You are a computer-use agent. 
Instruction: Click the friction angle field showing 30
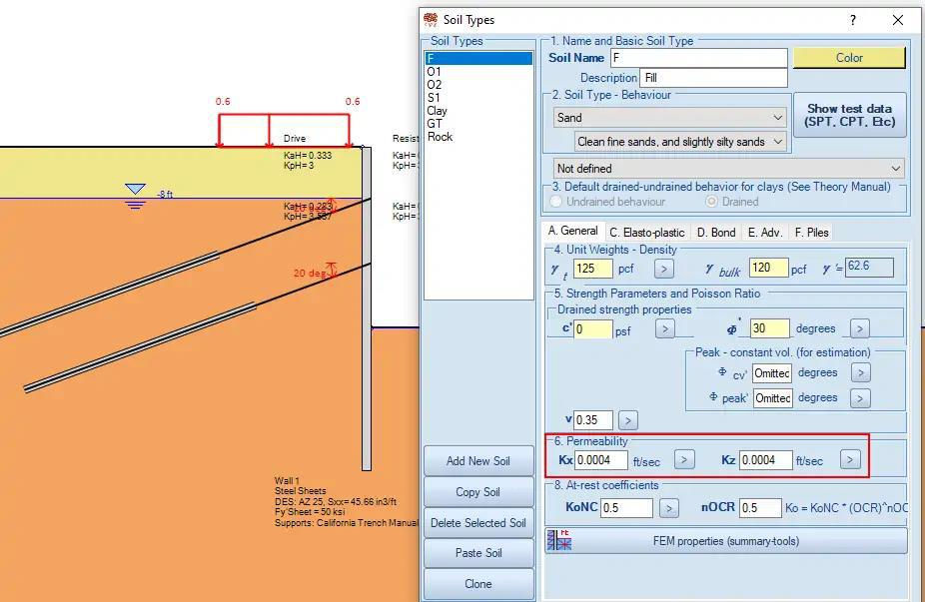[x=769, y=328]
